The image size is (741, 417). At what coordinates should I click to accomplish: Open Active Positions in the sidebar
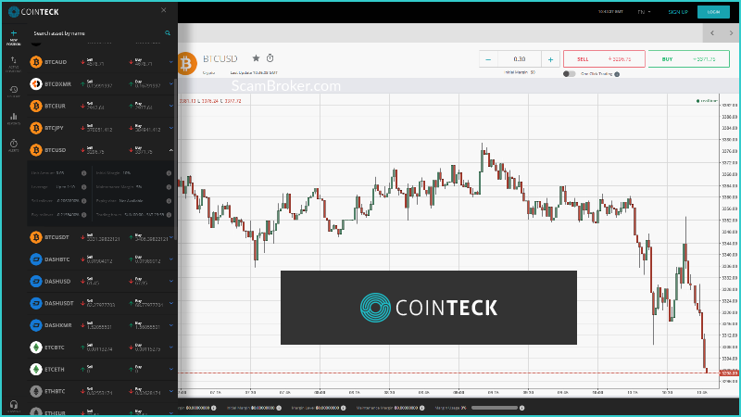point(13,64)
